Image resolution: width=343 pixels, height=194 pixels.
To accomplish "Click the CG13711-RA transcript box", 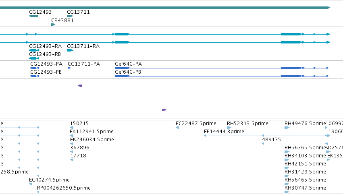I will pyautogui.click(x=70, y=50).
